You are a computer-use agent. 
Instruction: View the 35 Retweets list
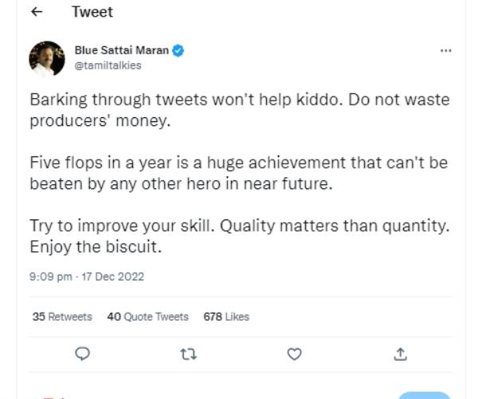pos(62,317)
